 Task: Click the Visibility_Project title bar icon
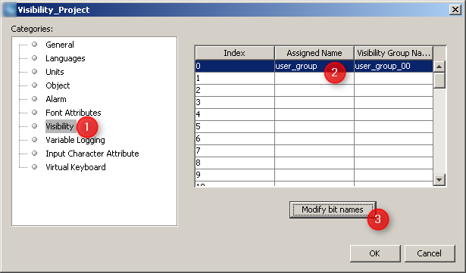coord(10,10)
